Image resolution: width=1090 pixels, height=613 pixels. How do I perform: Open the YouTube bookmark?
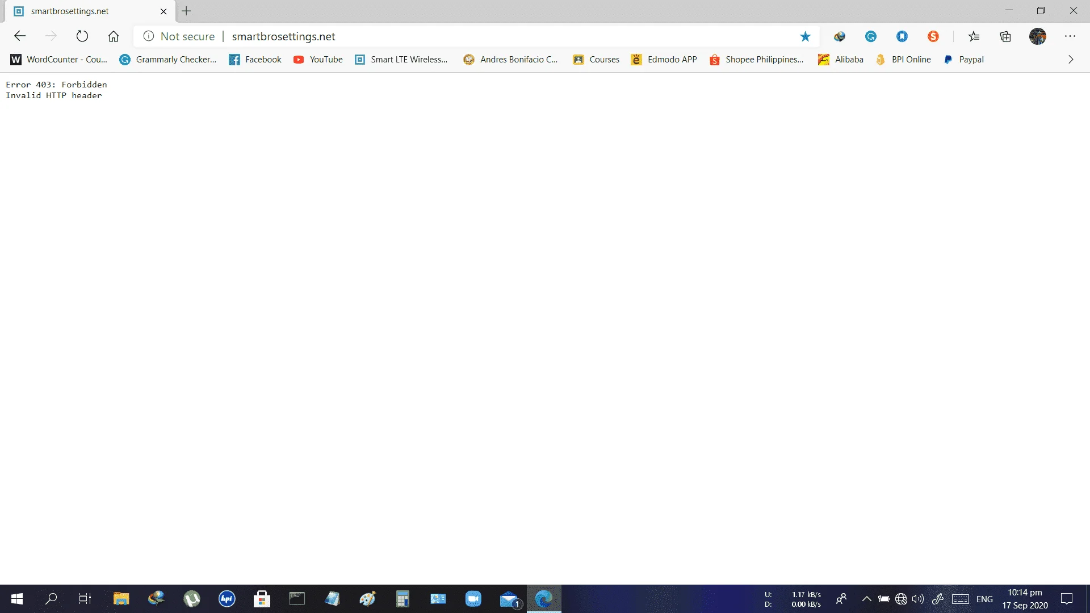(318, 60)
